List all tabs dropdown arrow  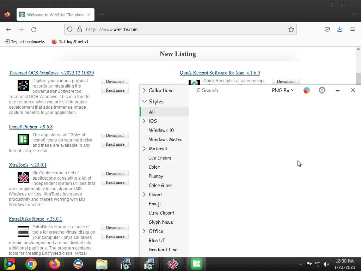(354, 14)
